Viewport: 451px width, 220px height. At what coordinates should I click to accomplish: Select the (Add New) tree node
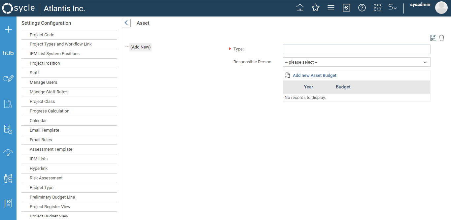[140, 47]
